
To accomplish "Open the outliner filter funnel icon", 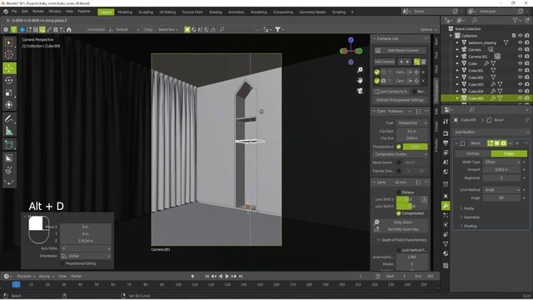I will pyautogui.click(x=516, y=21).
